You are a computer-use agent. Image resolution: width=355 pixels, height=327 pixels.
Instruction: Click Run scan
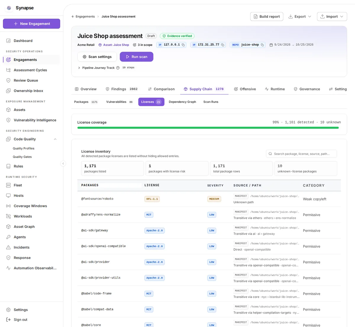(136, 57)
